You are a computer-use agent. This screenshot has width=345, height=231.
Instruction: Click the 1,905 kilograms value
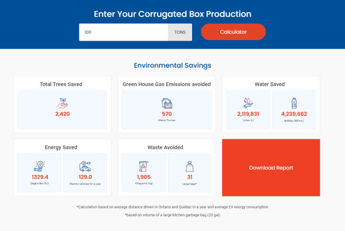click(144, 177)
